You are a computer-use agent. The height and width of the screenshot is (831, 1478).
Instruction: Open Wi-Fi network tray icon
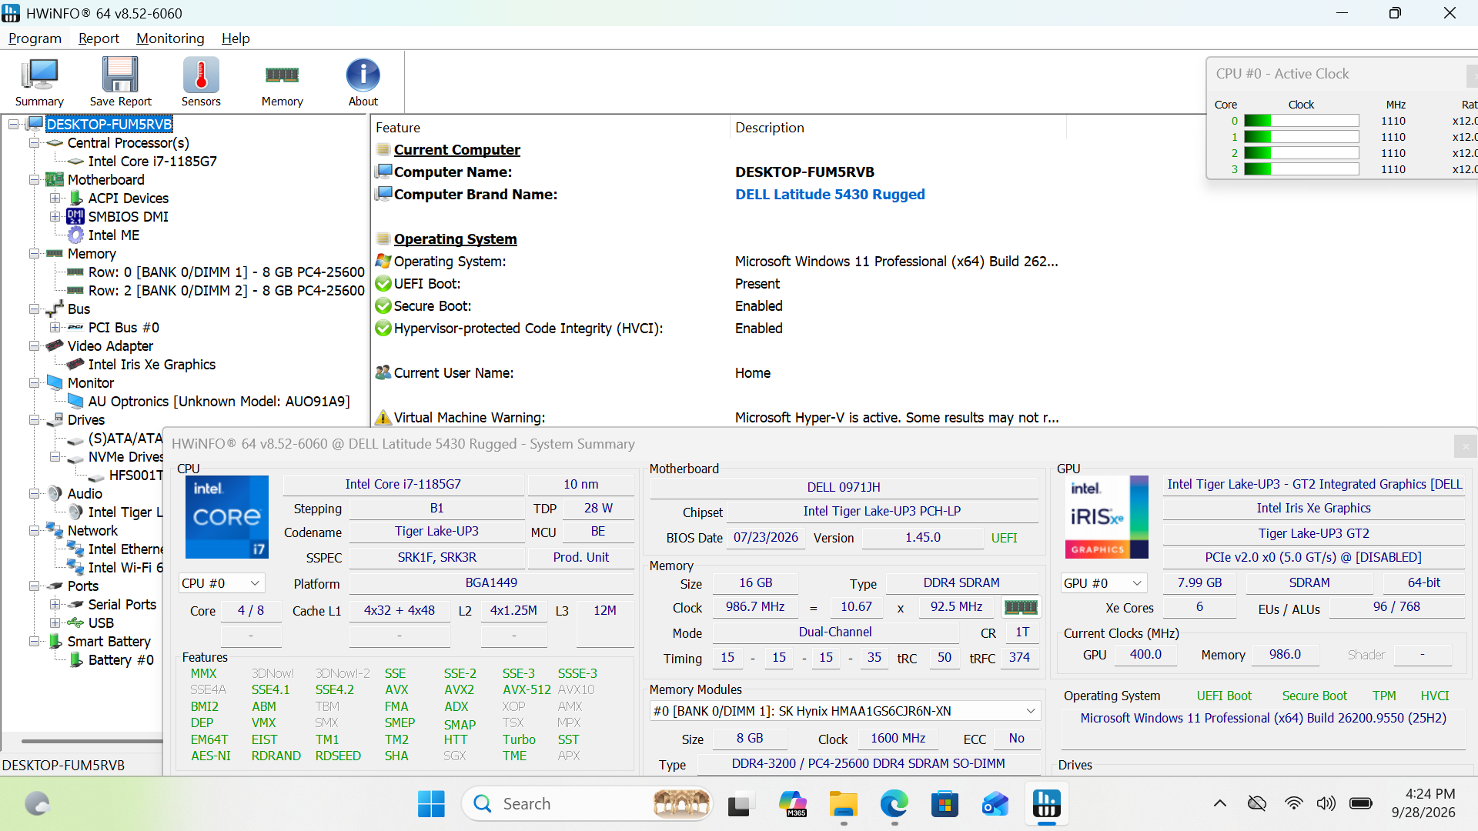pyautogui.click(x=1293, y=803)
